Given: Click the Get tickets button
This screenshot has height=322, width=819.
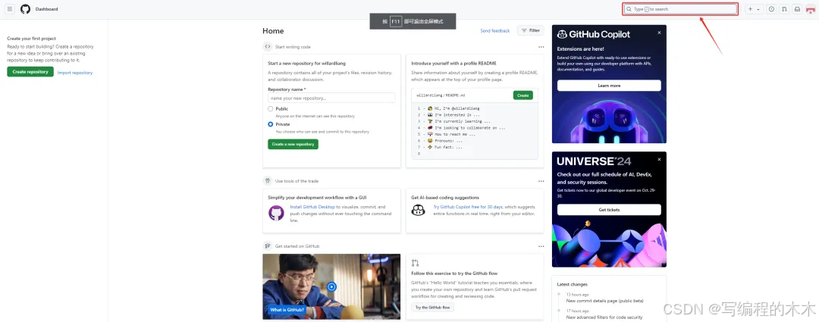Looking at the screenshot, I should point(609,210).
